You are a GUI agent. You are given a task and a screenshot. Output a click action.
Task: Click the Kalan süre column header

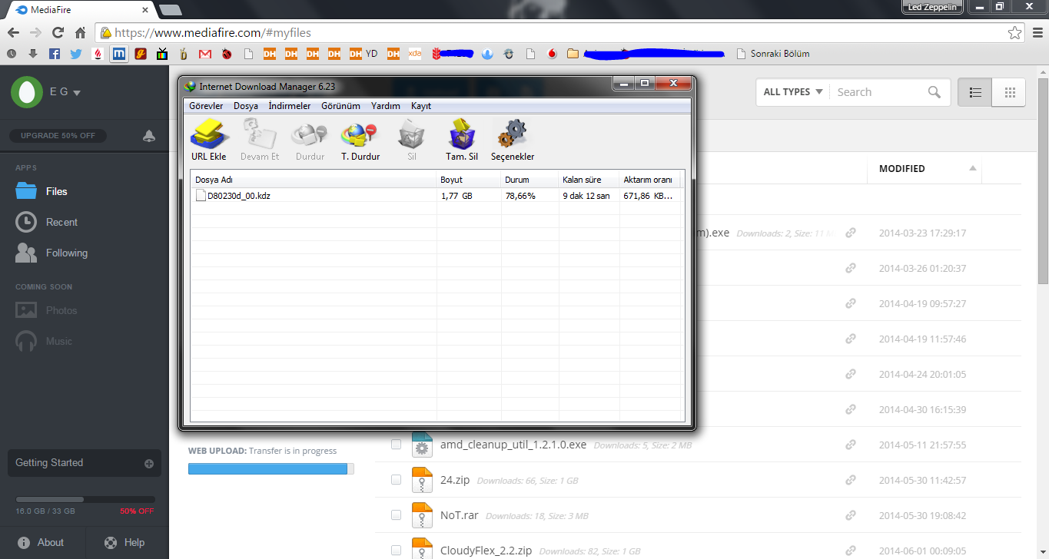[x=589, y=180]
